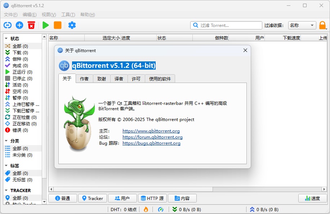The image size is (330, 214).
Task: Sort by the 下载速度 column header
Action: coord(282,38)
